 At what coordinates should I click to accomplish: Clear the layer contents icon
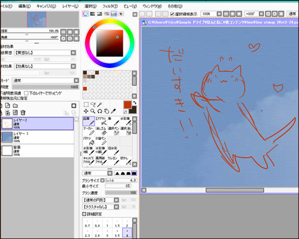point(16,113)
